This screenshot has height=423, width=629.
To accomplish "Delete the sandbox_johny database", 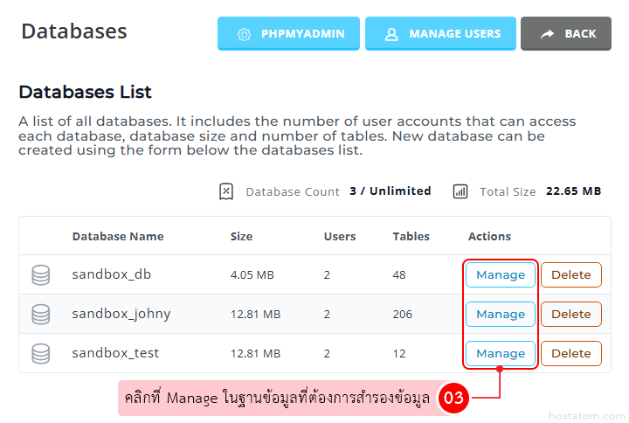I will coord(571,315).
